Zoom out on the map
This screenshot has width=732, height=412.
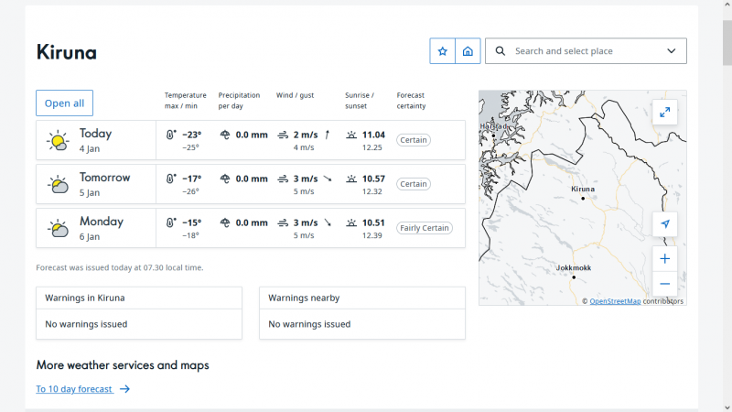click(x=665, y=283)
